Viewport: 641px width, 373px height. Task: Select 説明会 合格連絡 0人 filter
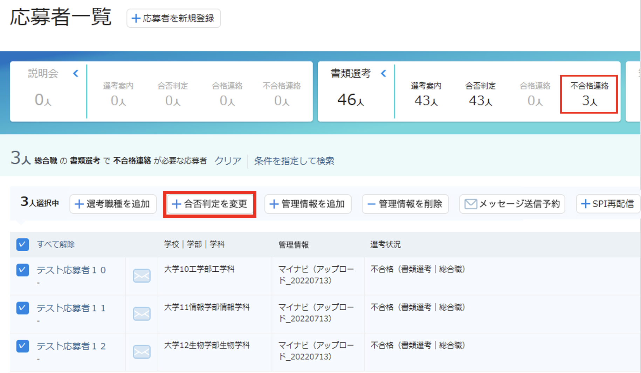pos(227,94)
